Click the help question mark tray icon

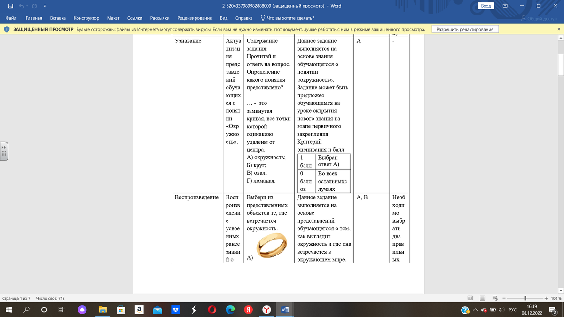pos(465,310)
